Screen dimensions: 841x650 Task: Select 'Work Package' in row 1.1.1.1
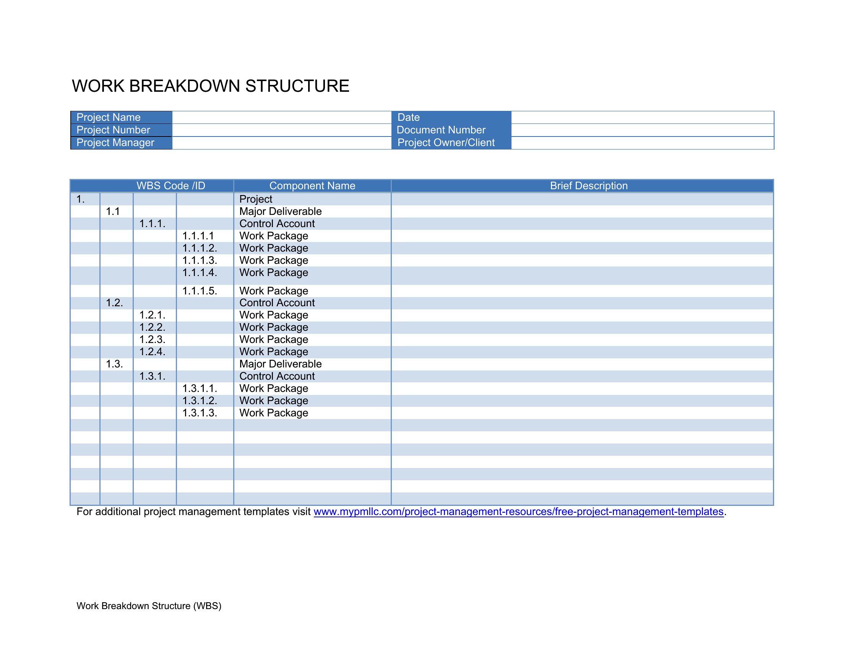click(312, 236)
